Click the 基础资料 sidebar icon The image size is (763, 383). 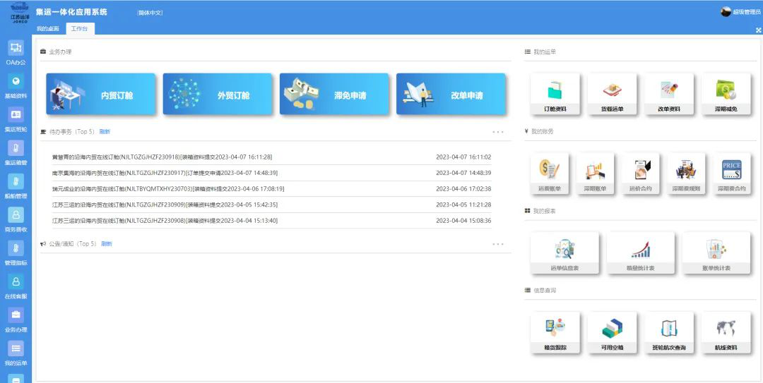pyautogui.click(x=16, y=82)
